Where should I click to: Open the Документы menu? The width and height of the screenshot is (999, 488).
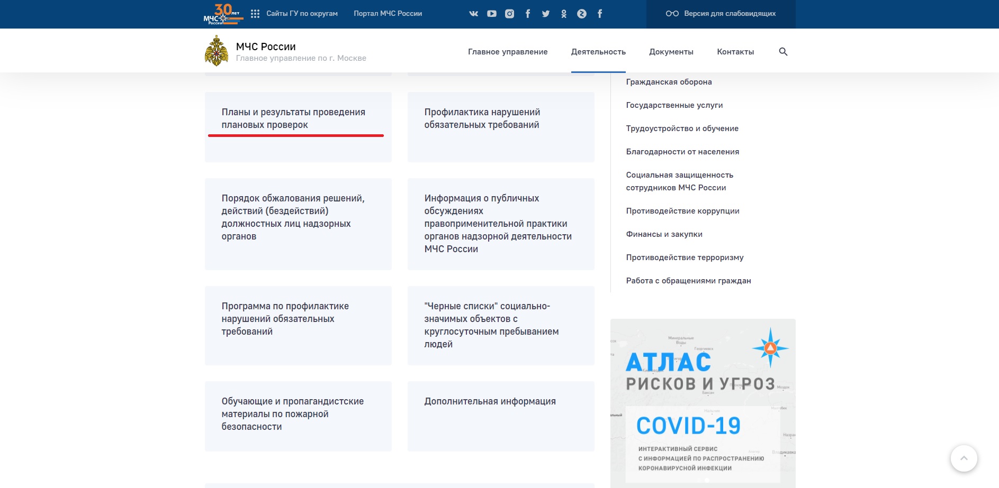[x=671, y=52]
